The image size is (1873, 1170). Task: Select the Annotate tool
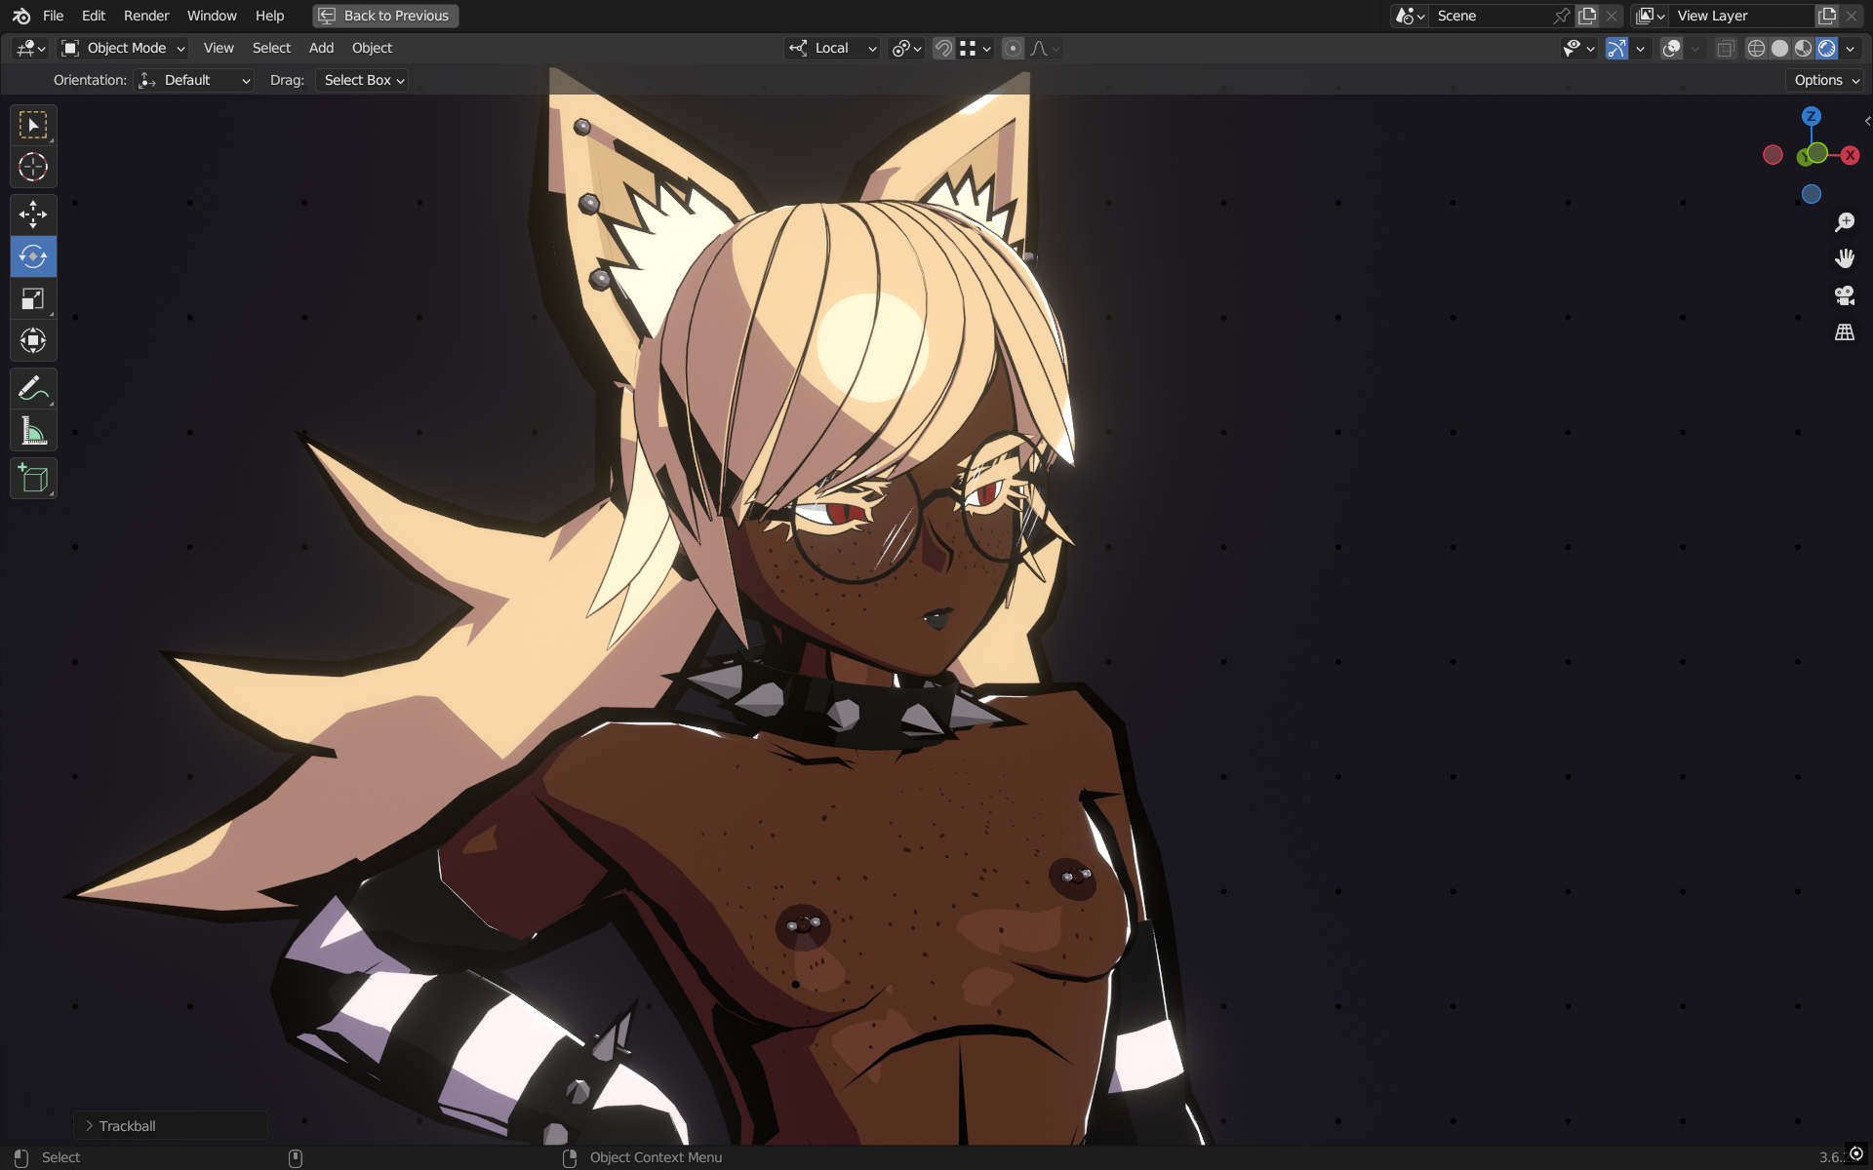coord(33,388)
